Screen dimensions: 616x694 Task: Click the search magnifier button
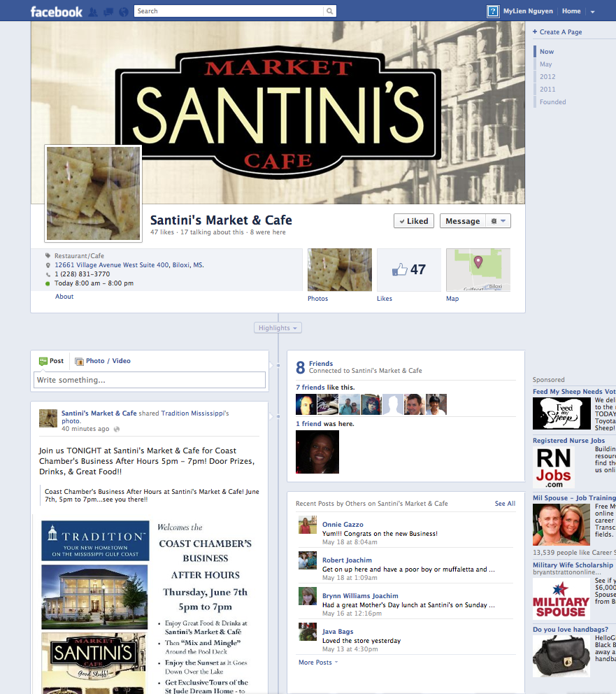coord(330,11)
